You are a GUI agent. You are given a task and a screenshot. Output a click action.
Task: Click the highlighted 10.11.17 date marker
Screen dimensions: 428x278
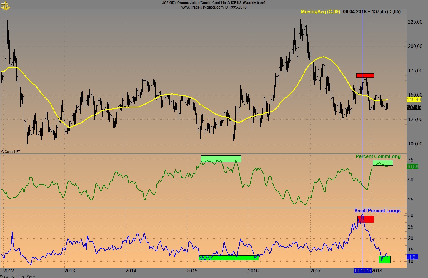tap(363, 271)
